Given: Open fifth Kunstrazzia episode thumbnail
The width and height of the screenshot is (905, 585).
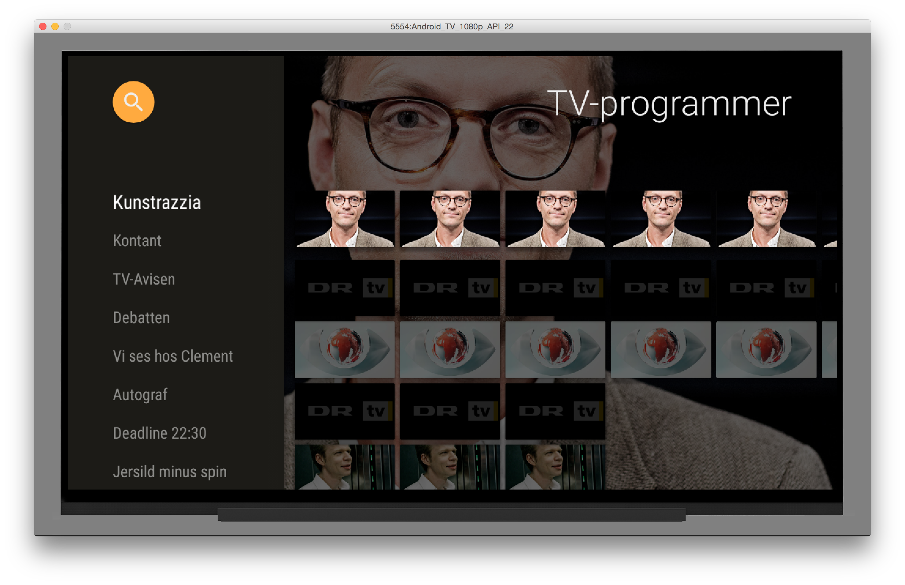Looking at the screenshot, I should tap(766, 219).
